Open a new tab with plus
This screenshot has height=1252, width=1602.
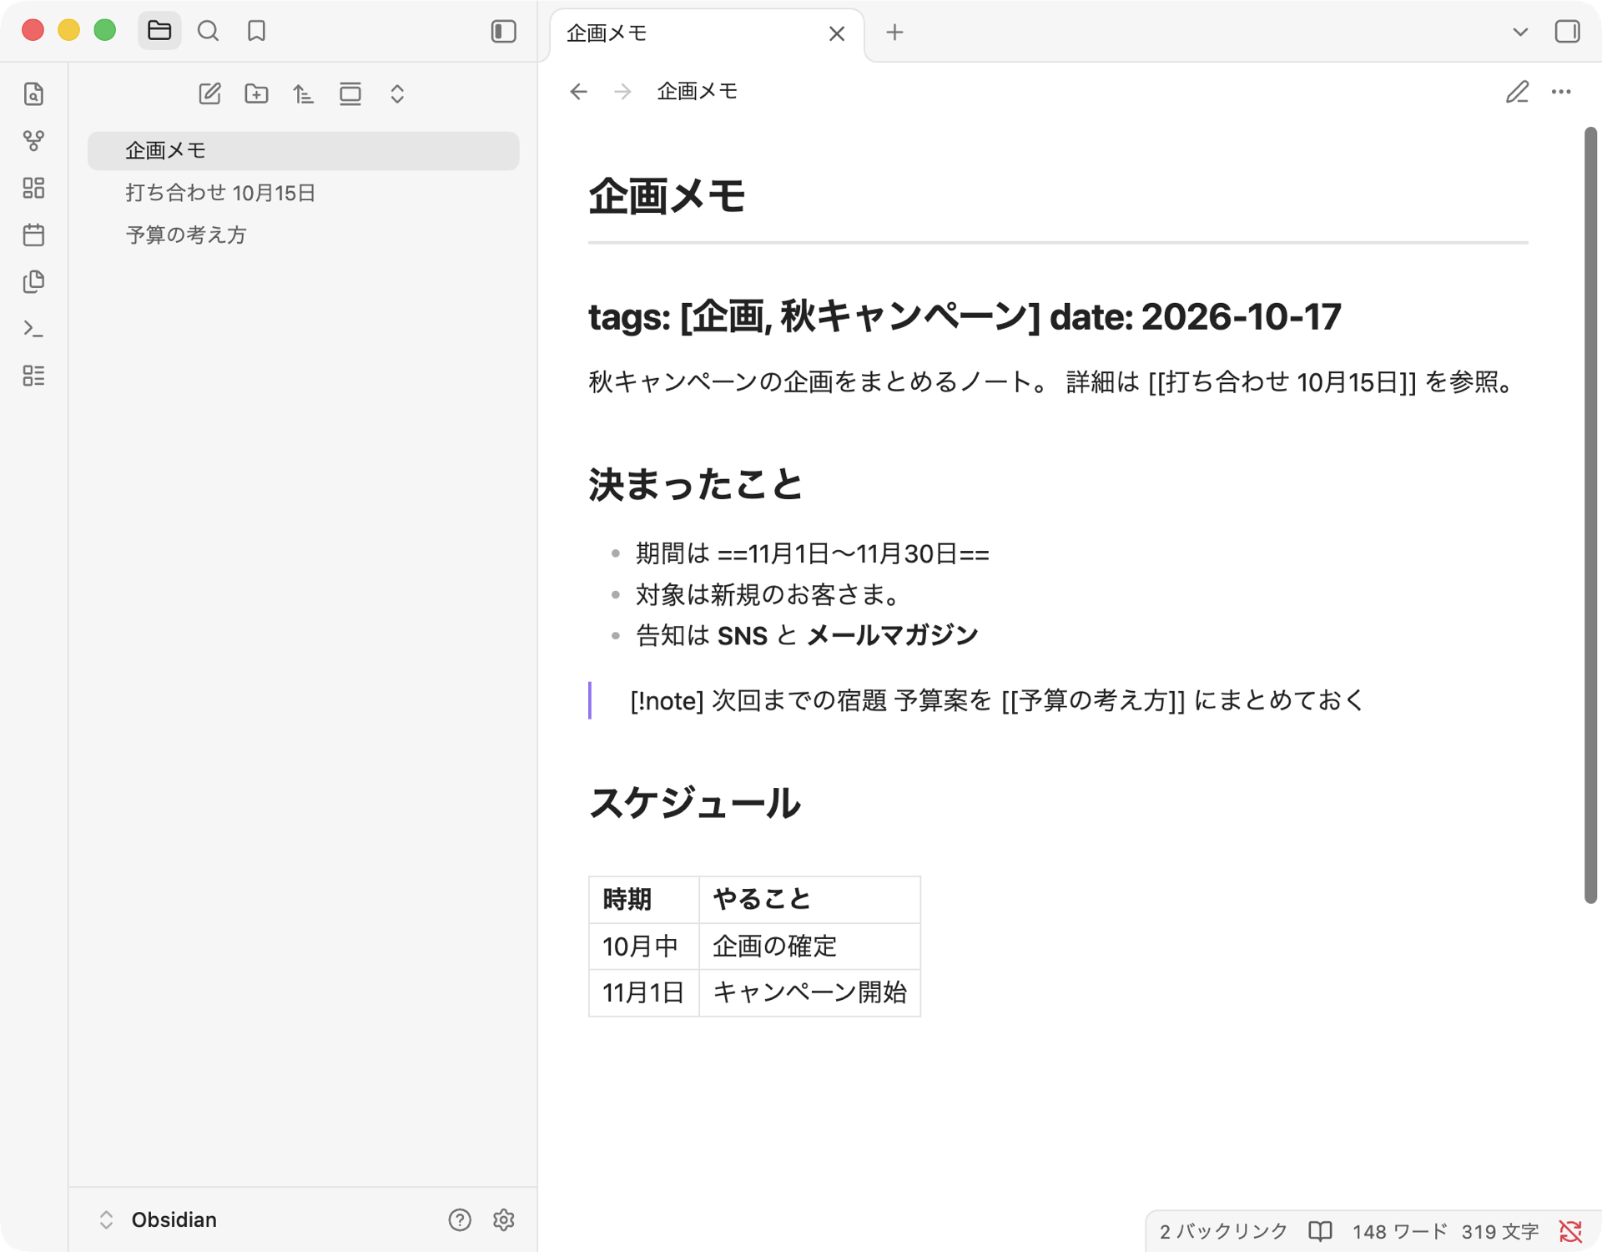coord(894,33)
